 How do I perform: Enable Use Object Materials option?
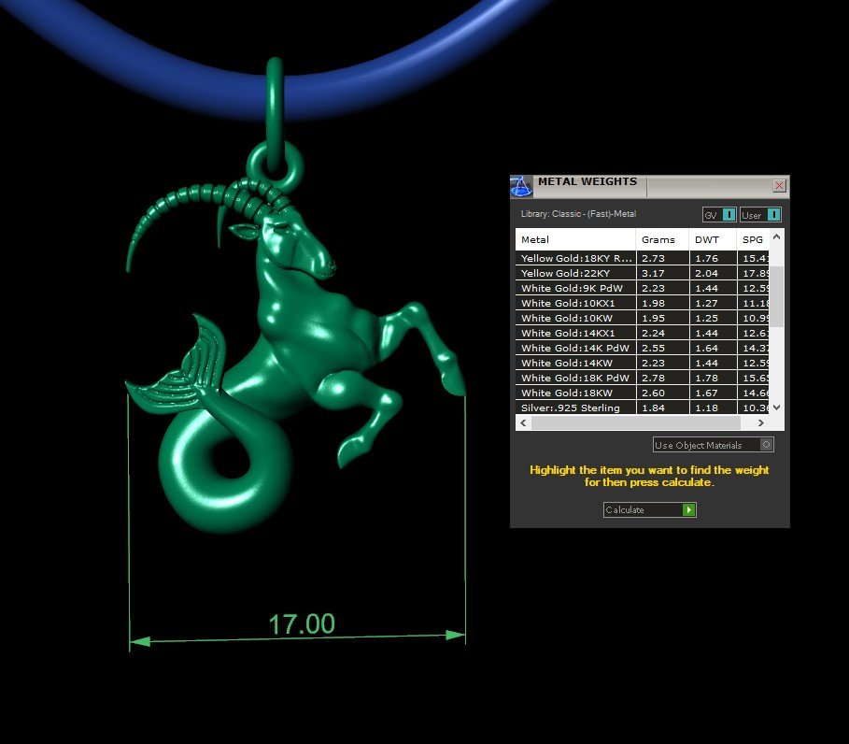pyautogui.click(x=713, y=445)
